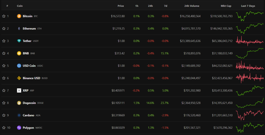Click the Ethereum diamond logo icon
This screenshot has width=265, height=135.
[19, 28]
